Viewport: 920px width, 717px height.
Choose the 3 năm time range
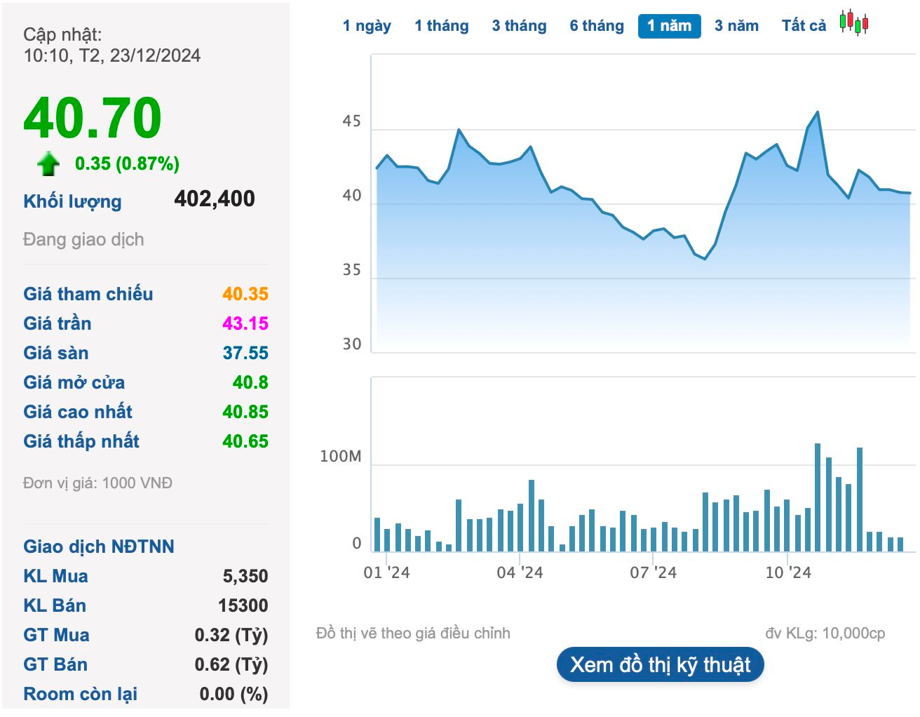point(736,26)
